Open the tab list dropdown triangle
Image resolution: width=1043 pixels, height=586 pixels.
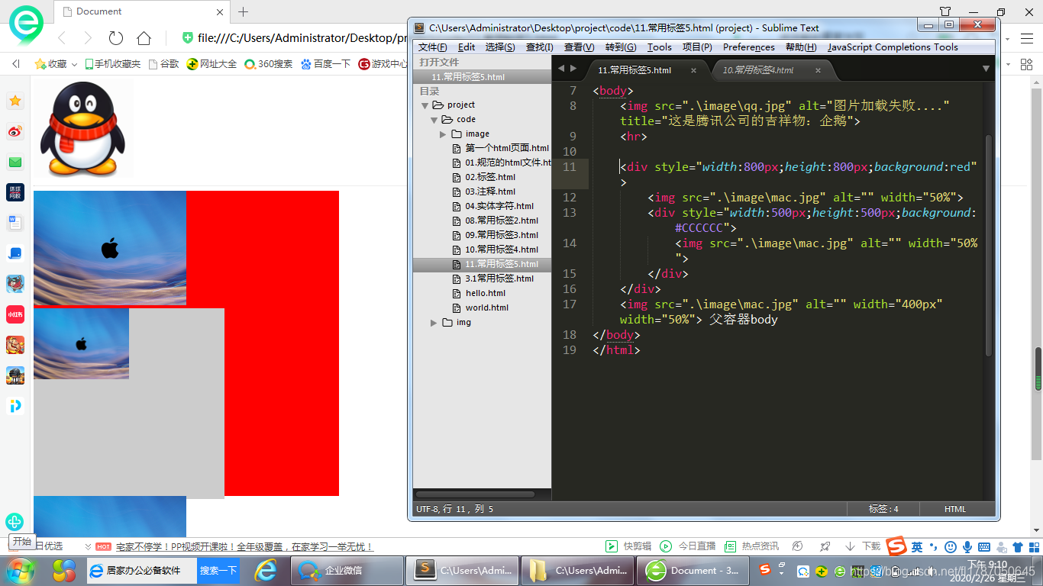[x=986, y=69]
